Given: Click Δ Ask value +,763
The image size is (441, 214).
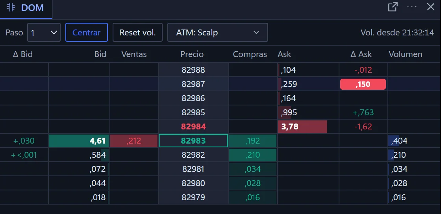Looking at the screenshot, I should [x=363, y=113].
